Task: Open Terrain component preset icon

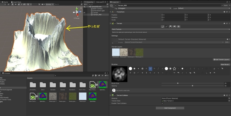Action: pyautogui.click(x=227, y=23)
